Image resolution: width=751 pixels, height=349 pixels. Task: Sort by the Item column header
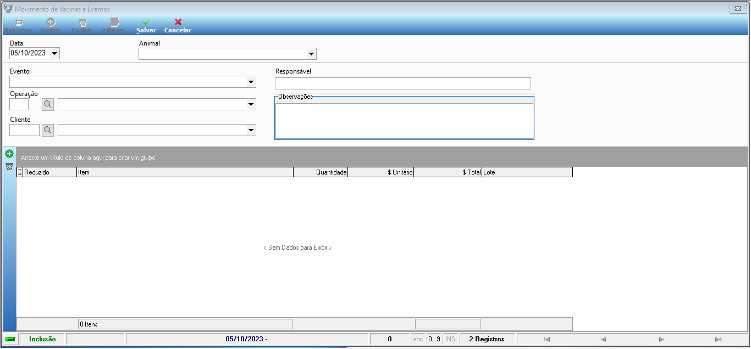(185, 172)
